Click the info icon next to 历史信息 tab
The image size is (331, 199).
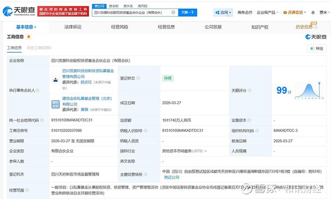coord(316,27)
